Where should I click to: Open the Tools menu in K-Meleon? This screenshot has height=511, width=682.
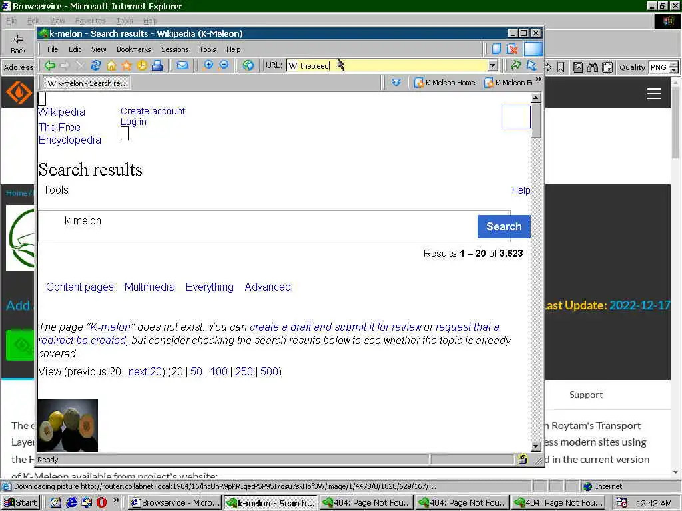tap(208, 49)
